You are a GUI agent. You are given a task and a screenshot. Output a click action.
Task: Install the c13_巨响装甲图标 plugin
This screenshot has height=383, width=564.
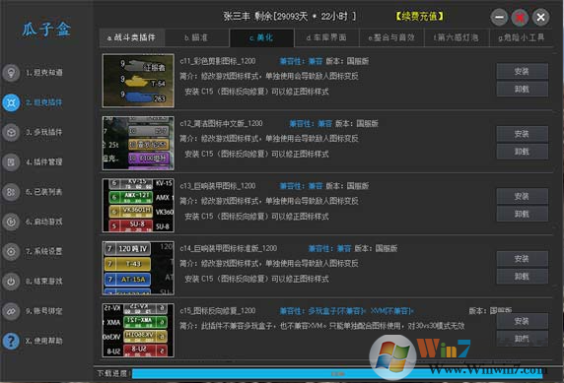[523, 196]
